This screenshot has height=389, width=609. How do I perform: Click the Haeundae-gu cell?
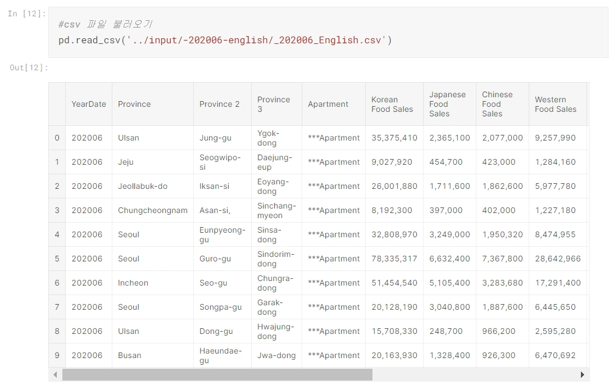click(222, 356)
